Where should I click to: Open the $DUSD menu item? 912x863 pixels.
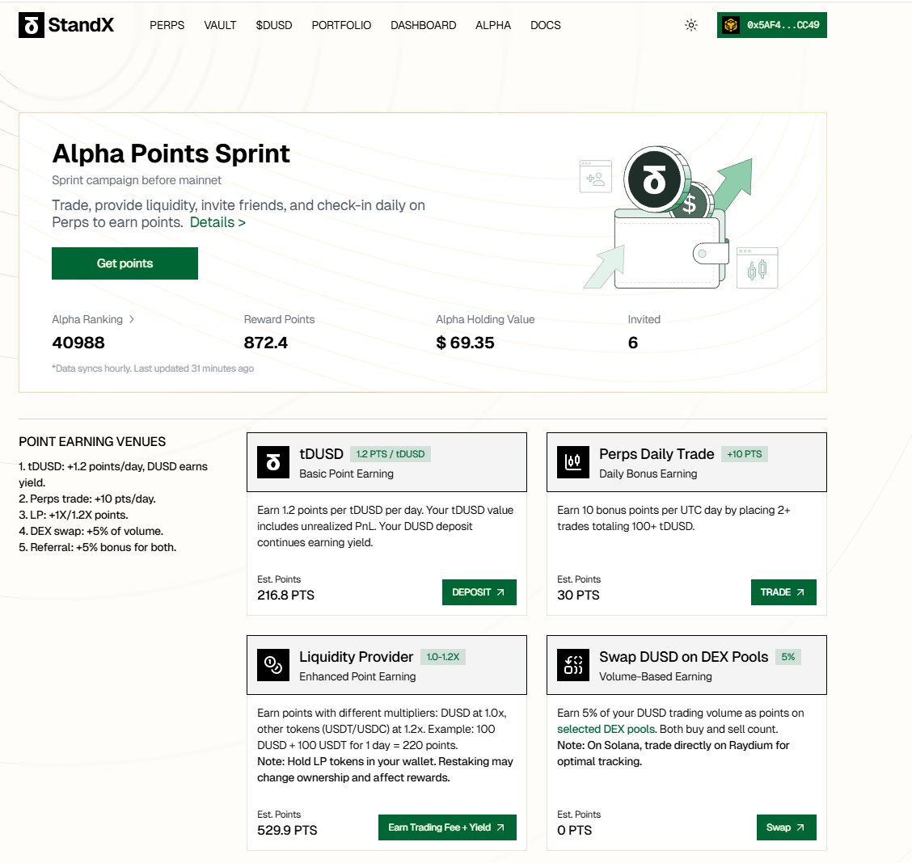[x=274, y=25]
